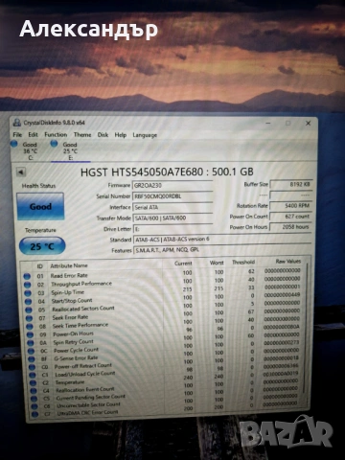Screen dimensions: 345x460
Task: Select the Load/Unload Cycle Count attribute name
Action: click(85, 374)
